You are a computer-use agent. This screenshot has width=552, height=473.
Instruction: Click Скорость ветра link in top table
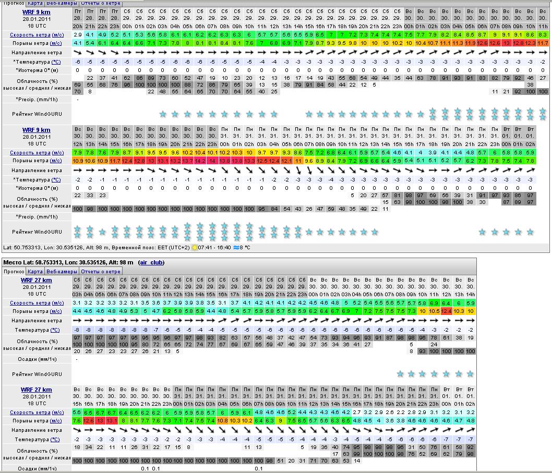click(29, 34)
